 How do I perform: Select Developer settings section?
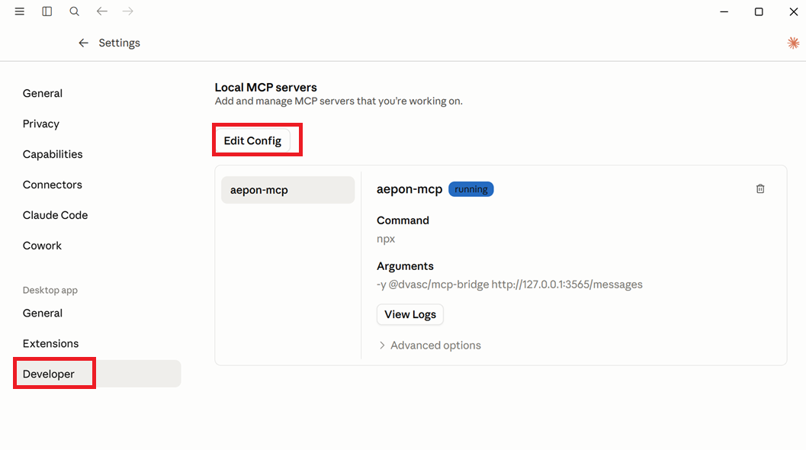98,374
